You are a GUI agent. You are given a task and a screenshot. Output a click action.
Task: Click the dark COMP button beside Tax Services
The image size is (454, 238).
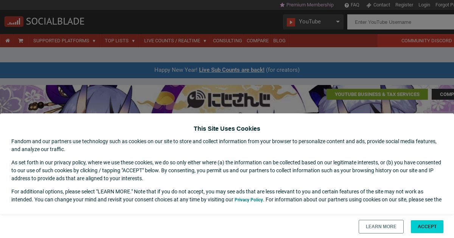[443, 94]
